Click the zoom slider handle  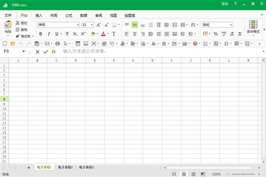243,174
